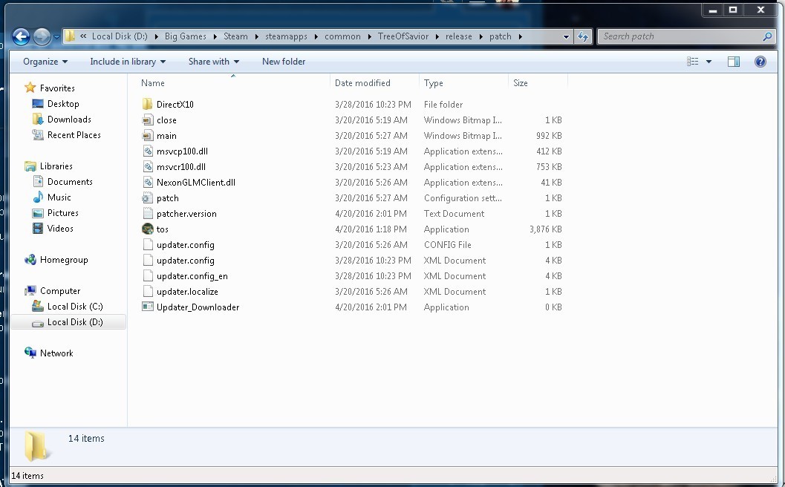Click the refresh button beside address bar
This screenshot has width=785, height=487.
(x=583, y=36)
